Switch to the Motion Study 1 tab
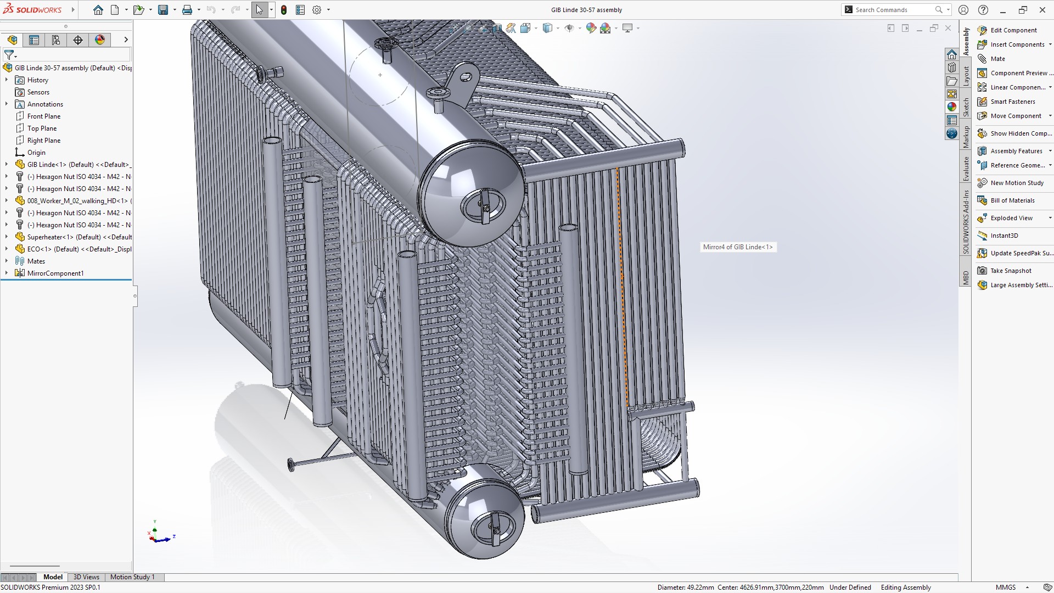Viewport: 1054px width, 593px height. pyautogui.click(x=132, y=577)
